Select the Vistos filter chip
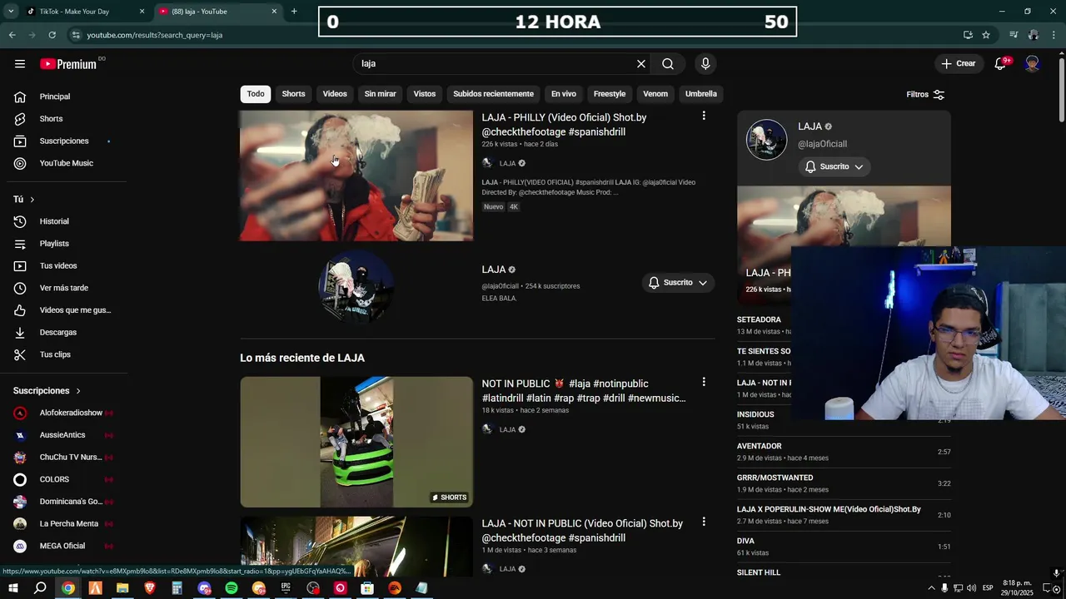Viewport: 1066px width, 599px height. [425, 94]
